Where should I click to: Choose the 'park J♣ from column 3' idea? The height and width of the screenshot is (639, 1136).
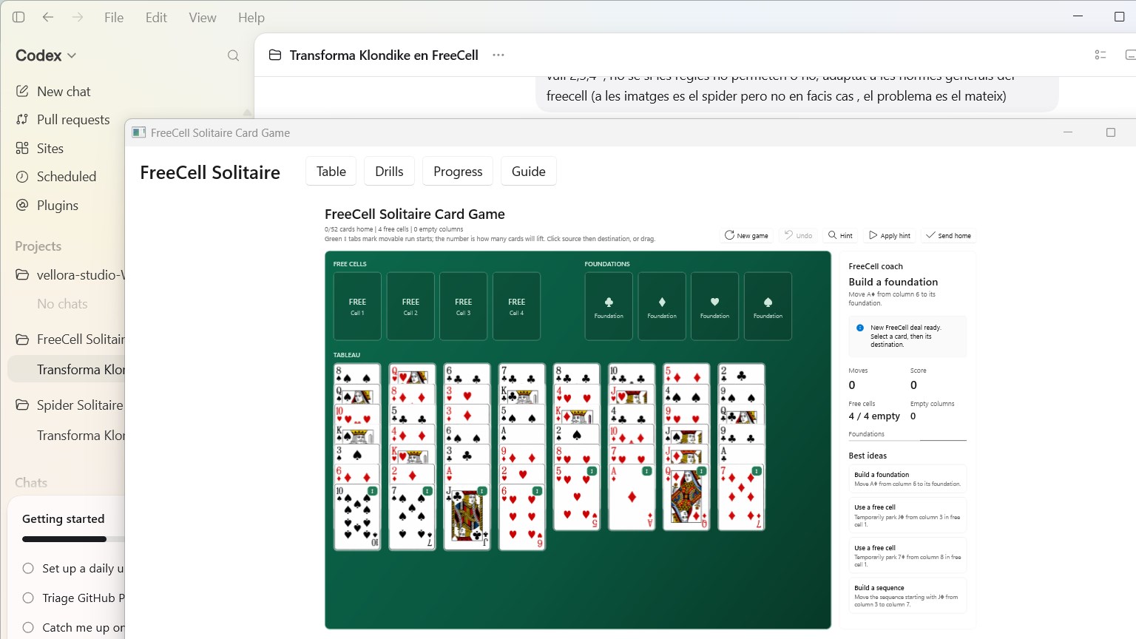coord(907,515)
